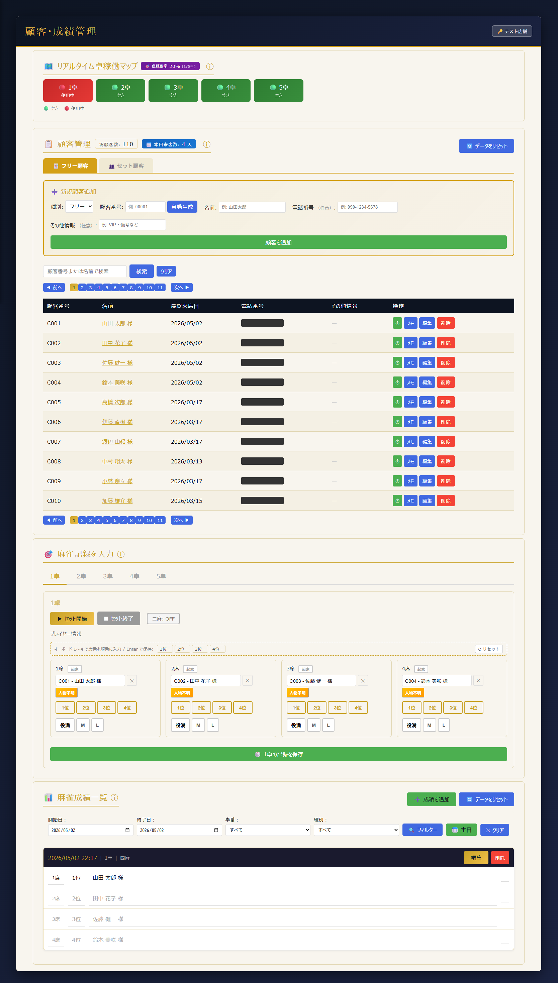Click info icon beside 顧客管理 heading

click(206, 144)
